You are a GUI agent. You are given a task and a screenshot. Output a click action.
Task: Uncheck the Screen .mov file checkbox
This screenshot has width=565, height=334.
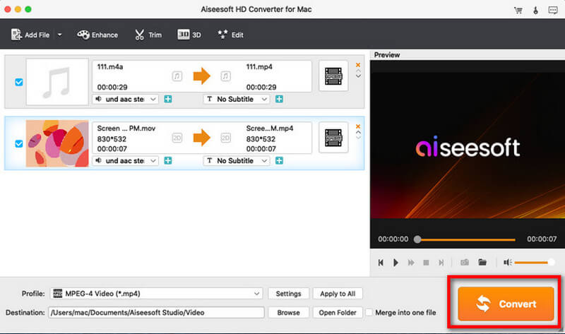[18, 144]
